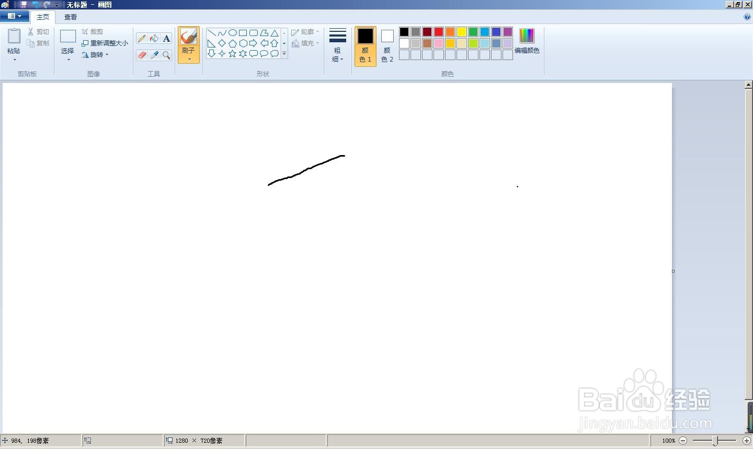Choose the rounded rectangle callout shape
Screen dimensions: 753x449
254,53
